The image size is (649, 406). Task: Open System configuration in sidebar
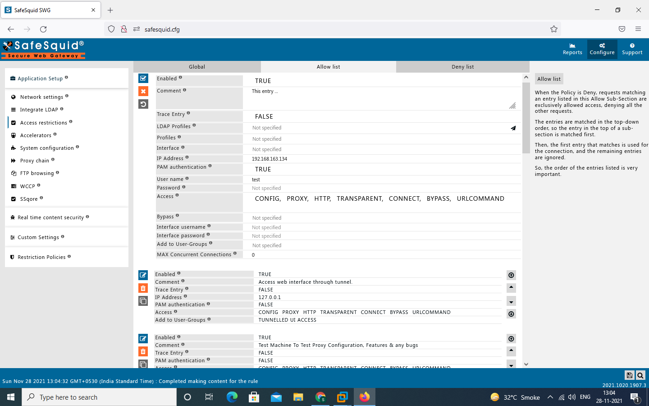(x=47, y=148)
